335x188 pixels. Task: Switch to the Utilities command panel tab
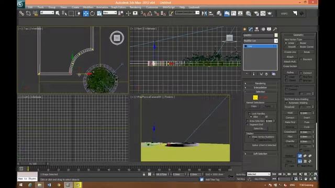click(x=275, y=29)
